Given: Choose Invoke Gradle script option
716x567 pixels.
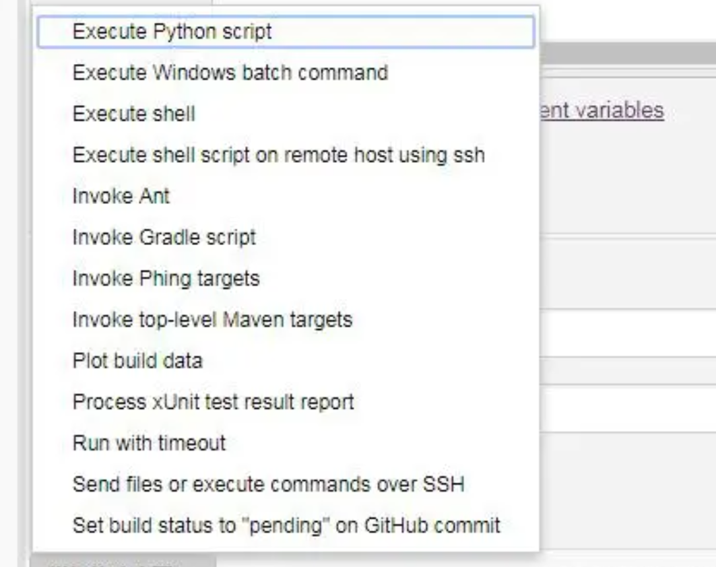Looking at the screenshot, I should tap(164, 237).
